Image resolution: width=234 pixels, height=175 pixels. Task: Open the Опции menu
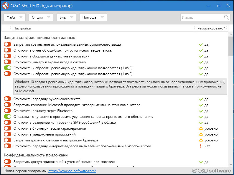(41, 17)
